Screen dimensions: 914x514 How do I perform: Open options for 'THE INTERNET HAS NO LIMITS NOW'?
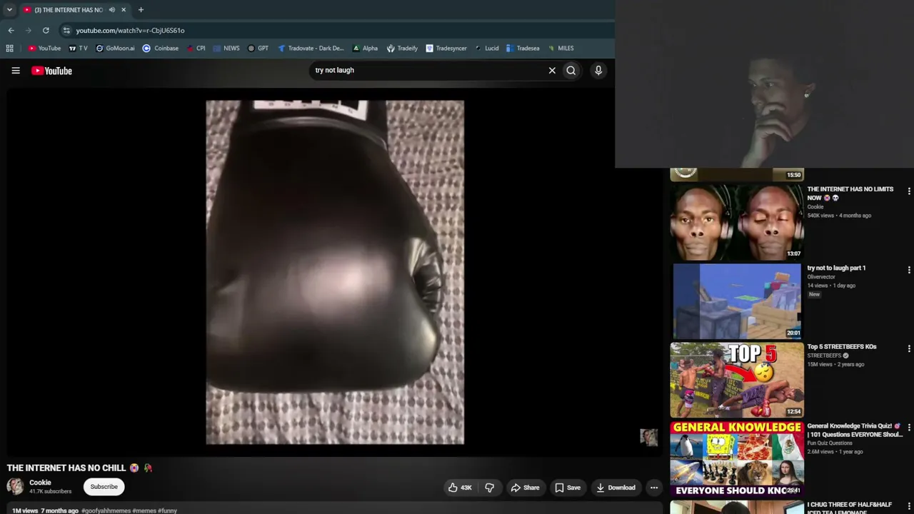pyautogui.click(x=909, y=191)
